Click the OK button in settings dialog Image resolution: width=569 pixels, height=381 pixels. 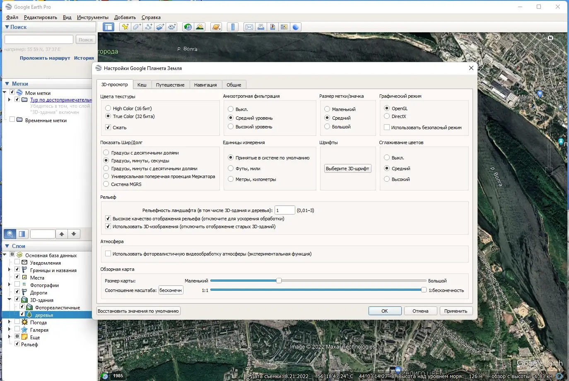(385, 311)
